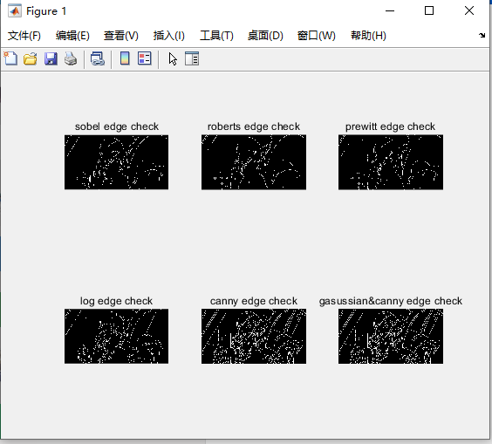Click the dock figure arrow at menu bar right
The image size is (492, 444).
(482, 35)
